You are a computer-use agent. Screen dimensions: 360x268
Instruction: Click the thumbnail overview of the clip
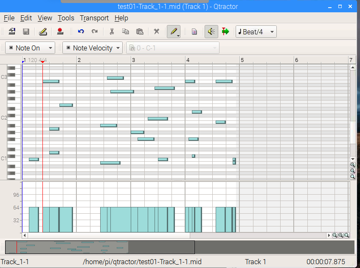(100, 247)
